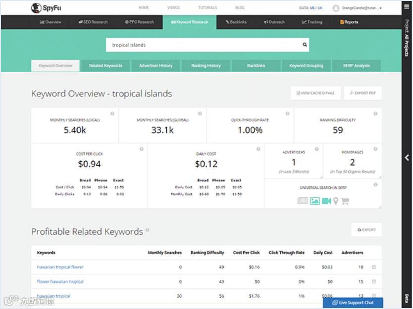Click info icon on Monthly Searches (Global) card
This screenshot has width=413, height=309.
(x=200, y=114)
